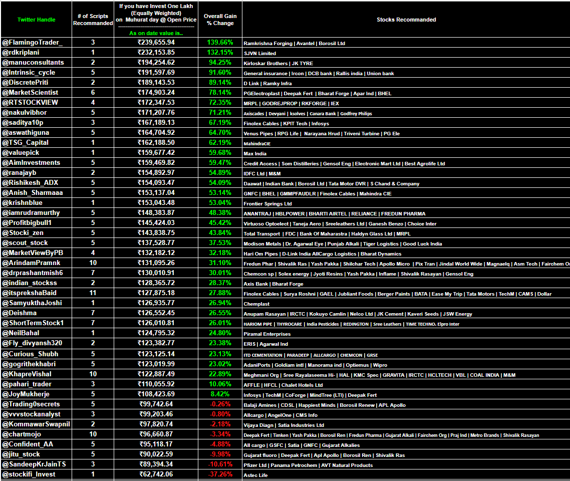The image size is (570, 481).
Task: Click the ₹137,528.77 value cell
Action: click(x=156, y=243)
